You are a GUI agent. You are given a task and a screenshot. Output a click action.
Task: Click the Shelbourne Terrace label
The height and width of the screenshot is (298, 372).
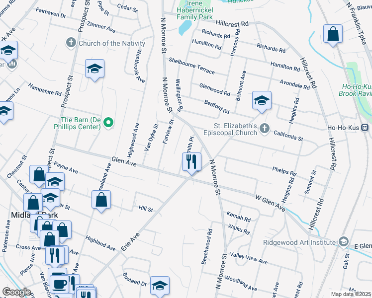191,66
